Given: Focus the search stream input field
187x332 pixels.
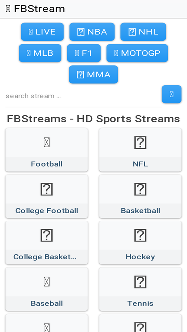Looking at the screenshot, I should pos(84,96).
